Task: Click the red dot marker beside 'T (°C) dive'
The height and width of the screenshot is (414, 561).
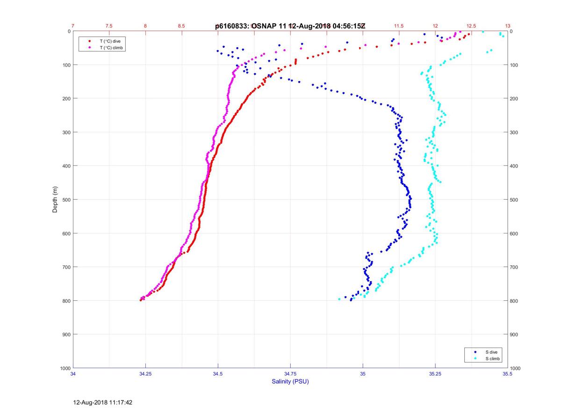Action: click(90, 41)
